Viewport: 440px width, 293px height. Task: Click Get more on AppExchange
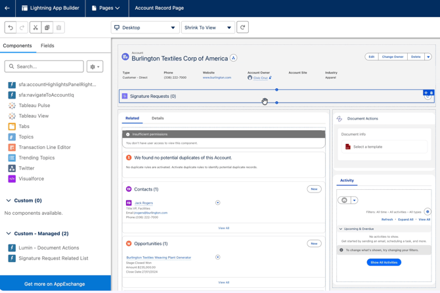click(55, 284)
